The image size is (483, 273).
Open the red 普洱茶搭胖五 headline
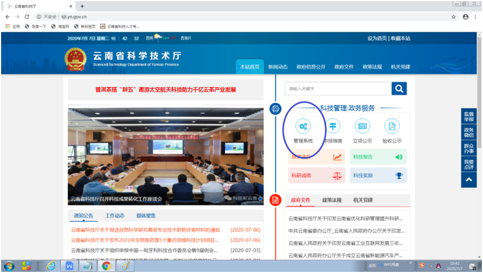(166, 90)
